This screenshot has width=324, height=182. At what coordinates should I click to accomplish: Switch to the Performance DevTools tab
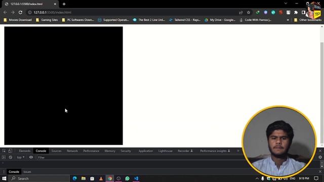pos(91,151)
